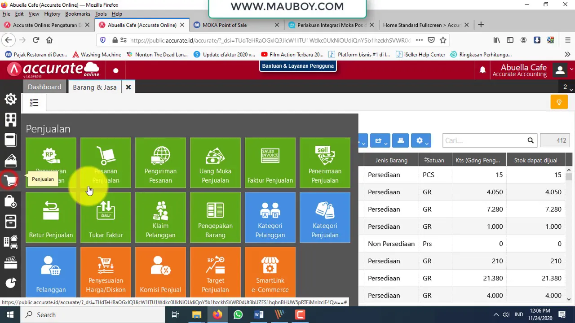
Task: Open the Faktur Penjualan tile
Action: (270, 163)
